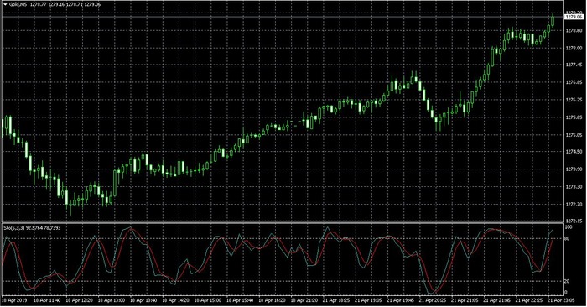
Task: Click the 1273.30 price axis label
Action: 574,187
